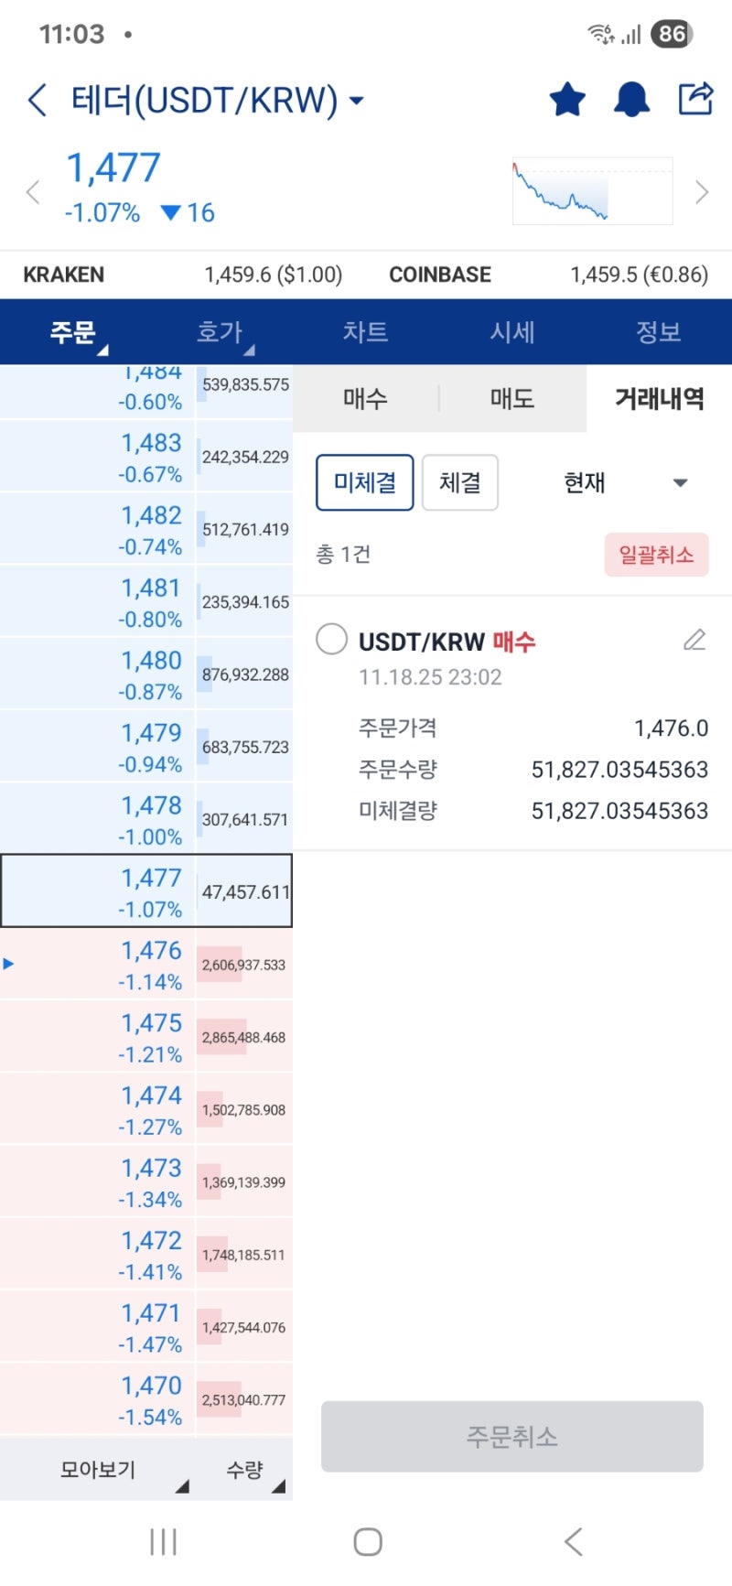Switch to the 차트 tab
Viewport: 732px width, 1586px height.
coord(365,332)
